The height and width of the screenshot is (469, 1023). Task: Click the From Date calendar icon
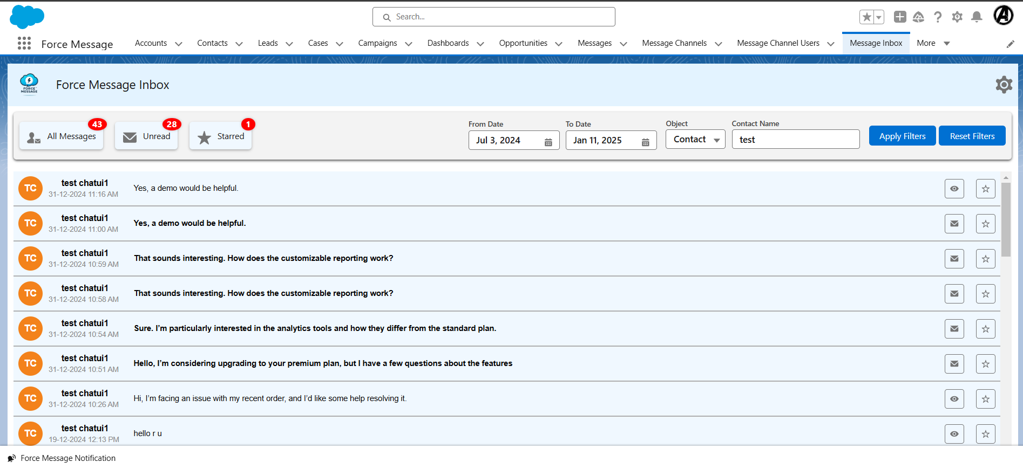coord(548,142)
